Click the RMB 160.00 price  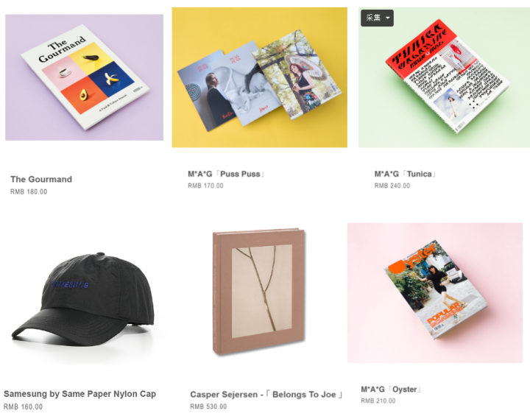coord(23,406)
